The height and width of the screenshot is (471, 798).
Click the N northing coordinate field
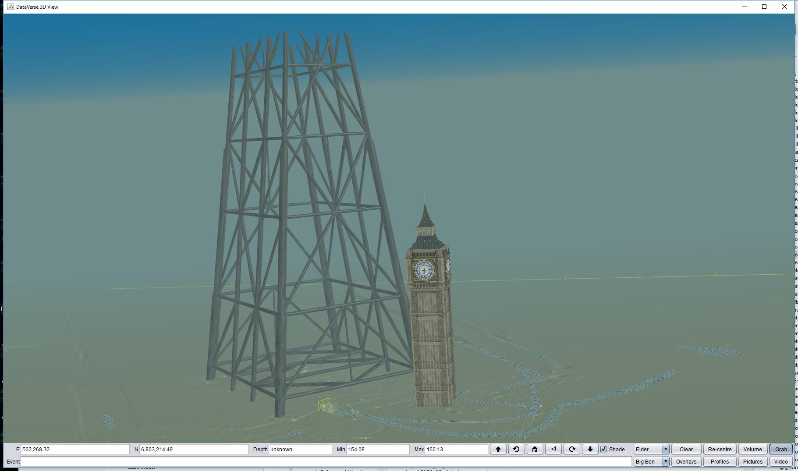[194, 449]
